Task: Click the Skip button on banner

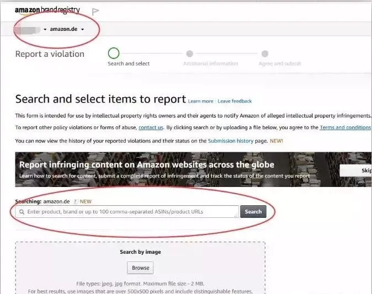Action: pos(356,170)
